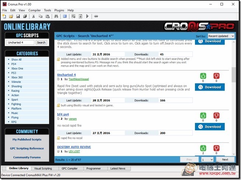Click the double-arrow toolbar icon
The width and height of the screenshot is (241, 180).
pyautogui.click(x=96, y=16)
